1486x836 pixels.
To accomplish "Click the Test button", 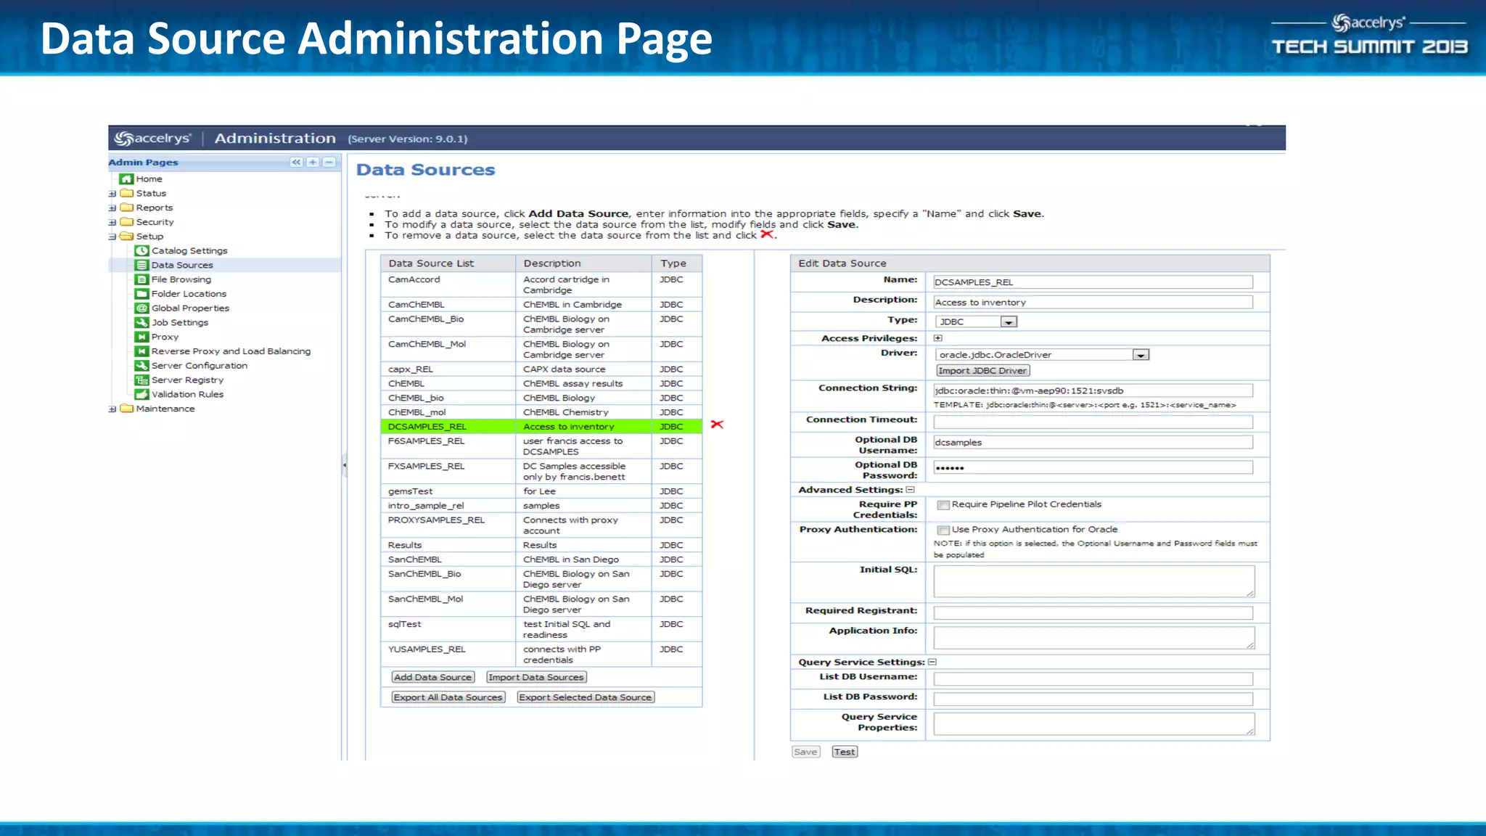I will tap(845, 752).
